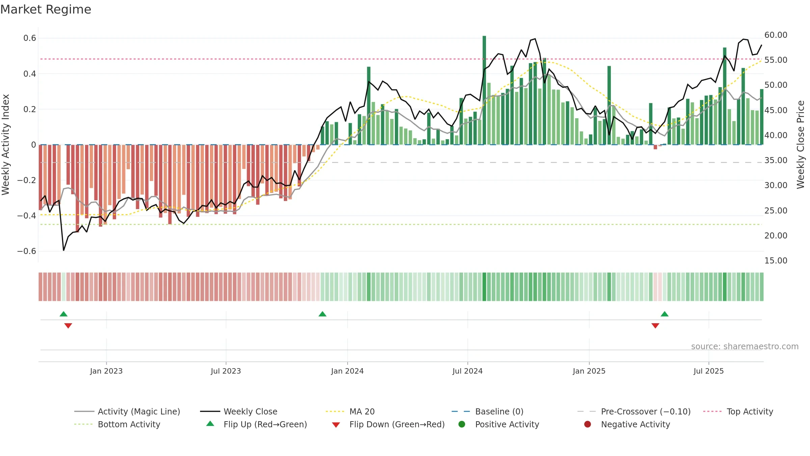
Task: Toggle the Flip Up (Red→Green) legend entry
Action: (x=256, y=424)
